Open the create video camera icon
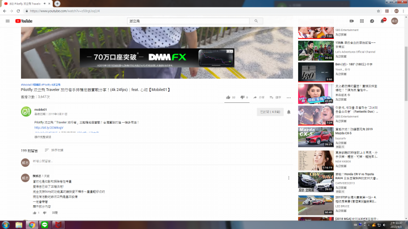The height and width of the screenshot is (229, 408). tap(351, 21)
